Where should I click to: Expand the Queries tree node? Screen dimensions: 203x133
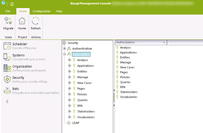click(69, 100)
